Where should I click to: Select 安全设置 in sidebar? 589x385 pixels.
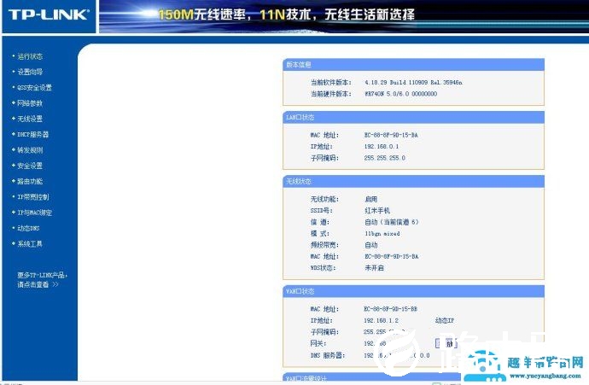pyautogui.click(x=30, y=166)
